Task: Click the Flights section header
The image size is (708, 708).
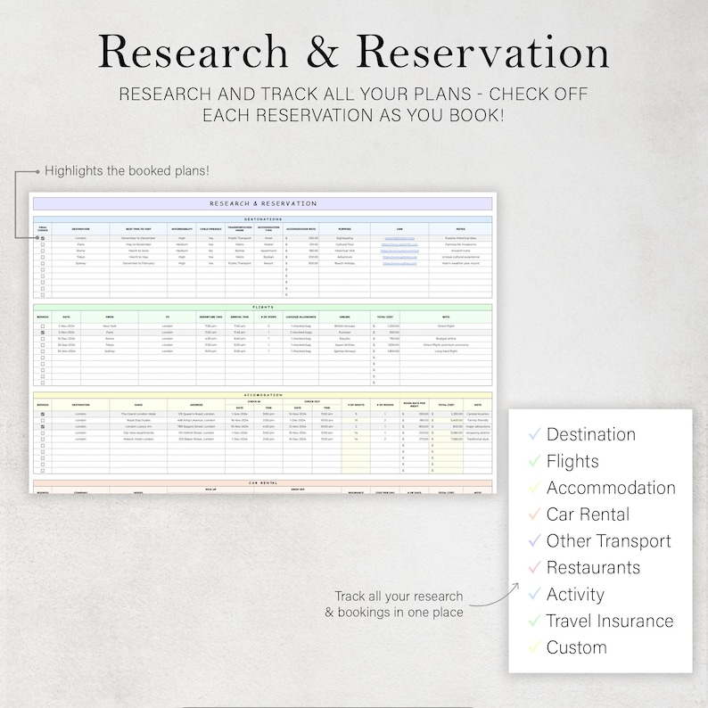Action: 263,308
